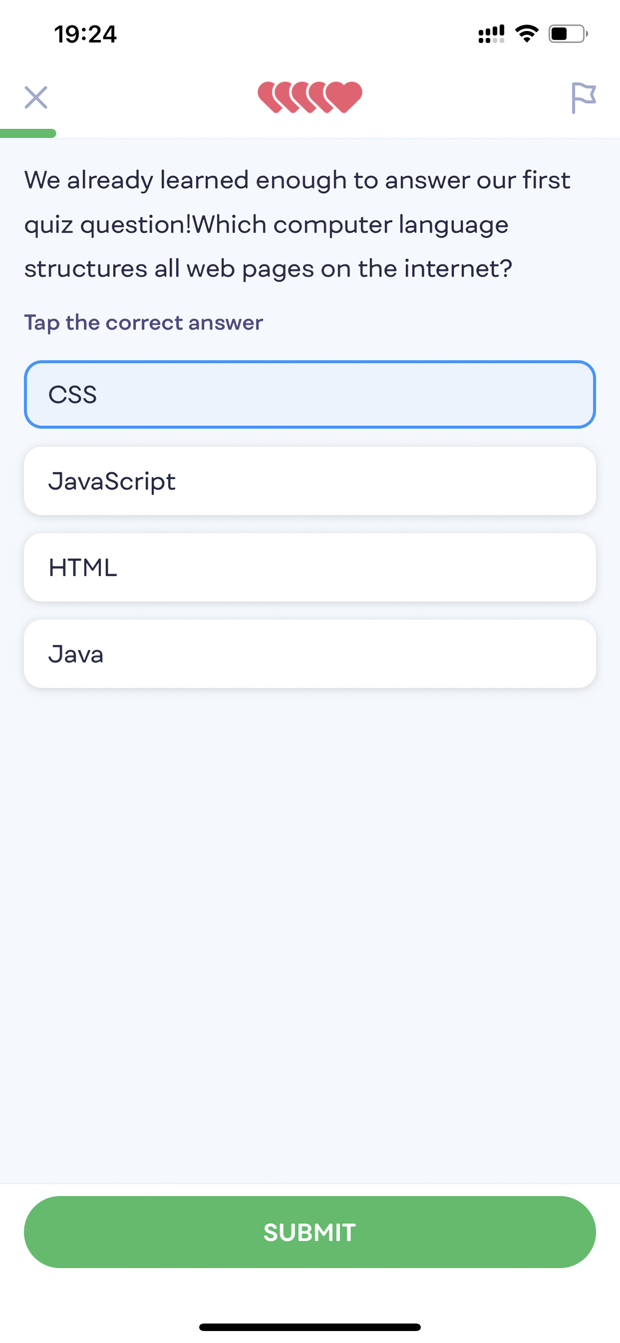Tap the rightmost full heart life icon
The height and width of the screenshot is (1343, 620).
click(x=344, y=97)
